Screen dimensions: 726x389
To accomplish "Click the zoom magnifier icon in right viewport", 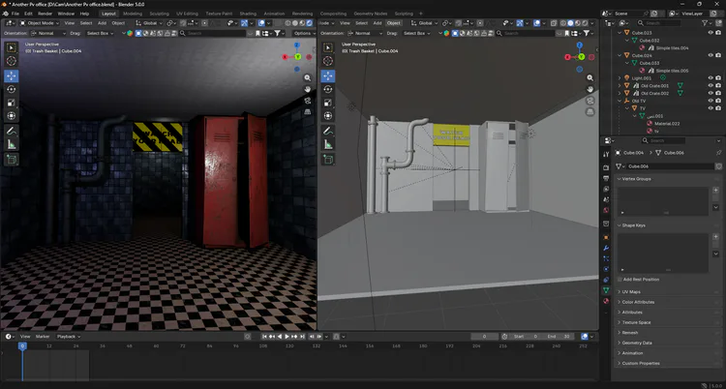I will pyautogui.click(x=590, y=77).
